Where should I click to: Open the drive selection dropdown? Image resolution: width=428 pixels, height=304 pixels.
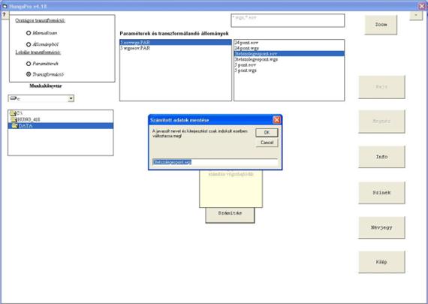click(71, 98)
